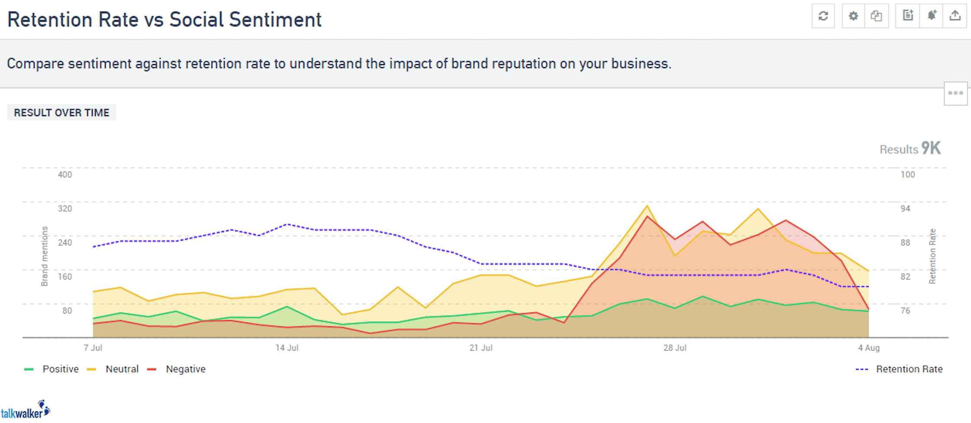This screenshot has width=971, height=423.
Task: Click the duplicate widget icon
Action: pyautogui.click(x=877, y=16)
